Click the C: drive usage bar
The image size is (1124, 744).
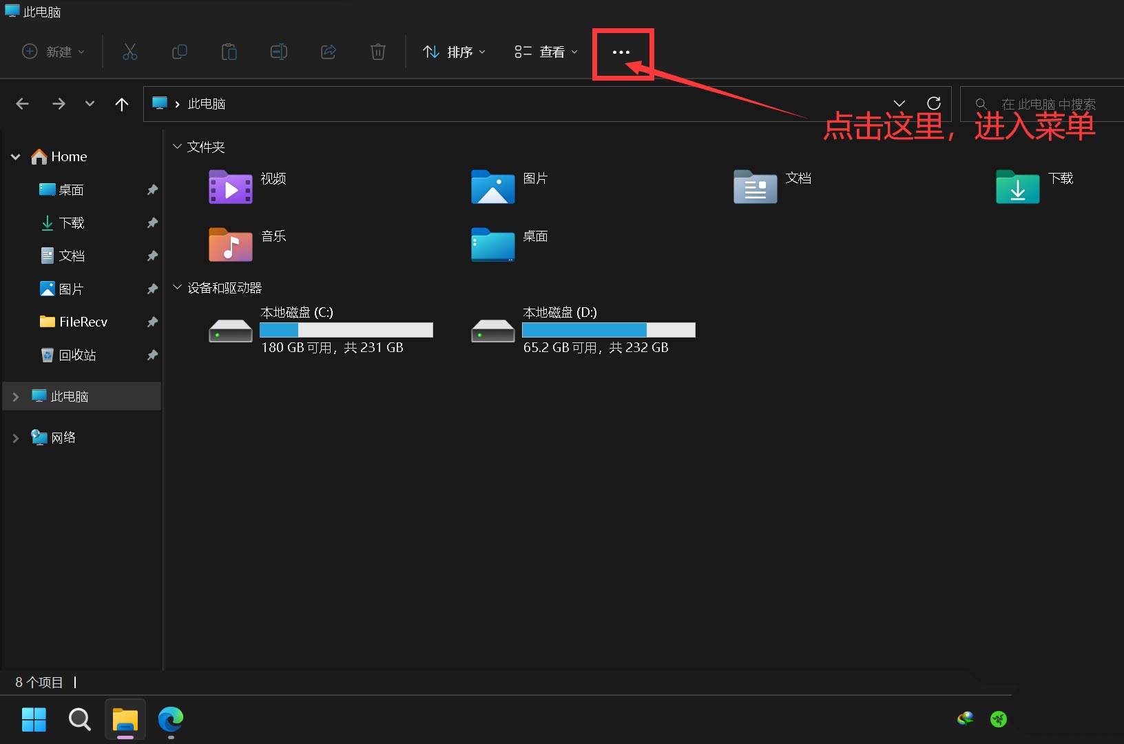click(346, 330)
